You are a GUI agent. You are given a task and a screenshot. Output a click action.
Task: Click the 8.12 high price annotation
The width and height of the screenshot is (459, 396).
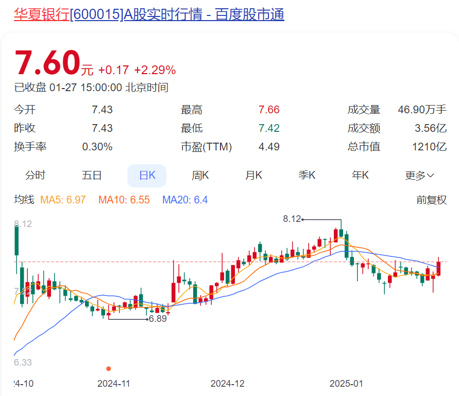[x=292, y=219]
